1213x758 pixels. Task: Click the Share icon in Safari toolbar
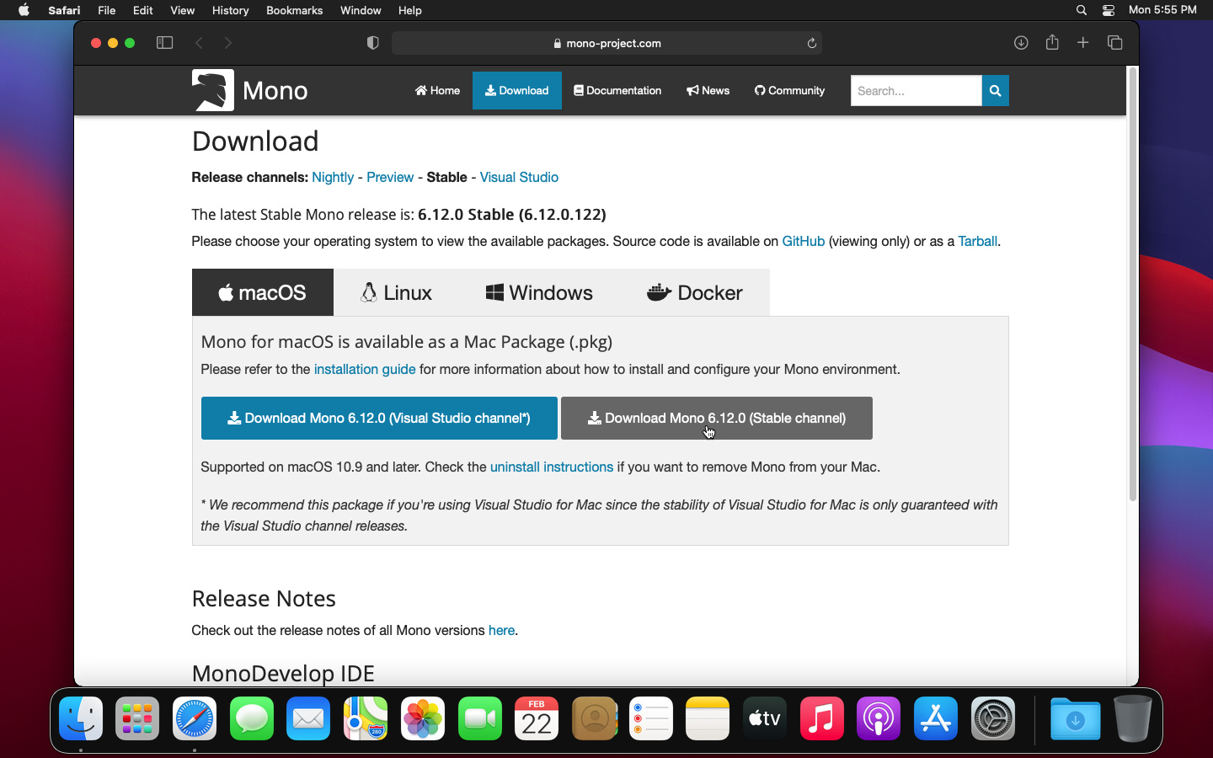click(1052, 42)
